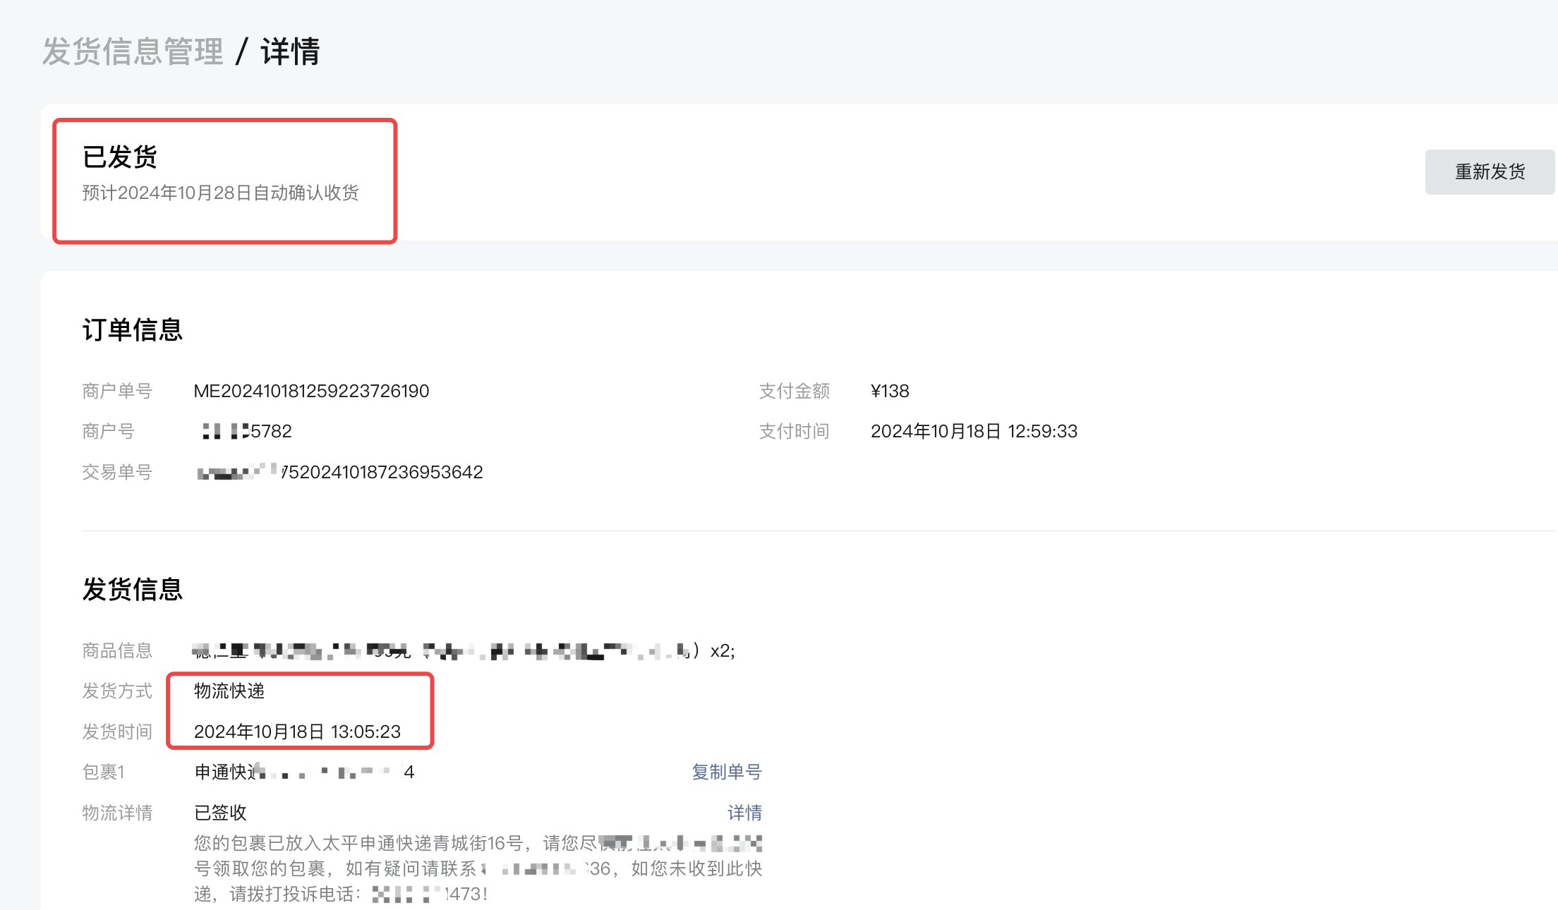1558x910 pixels.
Task: Click the 订单信息 section heading
Action: pyautogui.click(x=132, y=329)
